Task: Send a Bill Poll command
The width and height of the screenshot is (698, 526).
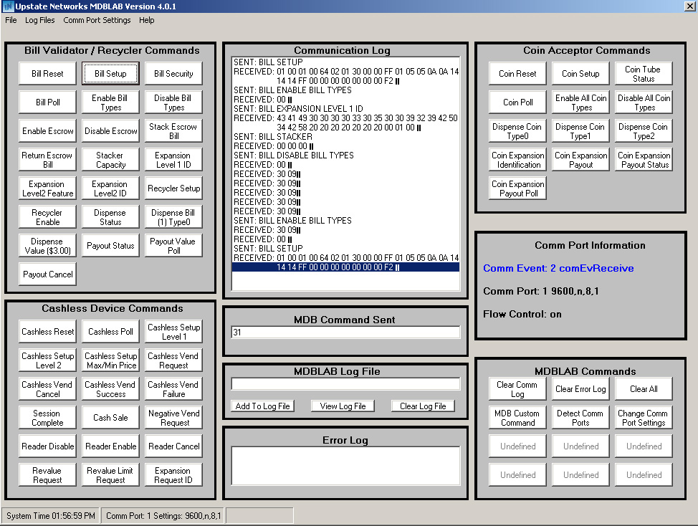Action: pyautogui.click(x=47, y=102)
